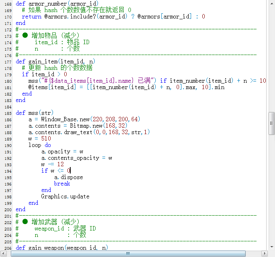Click 'loop do' line
This screenshot has height=257, width=275.
(x=40, y=145)
